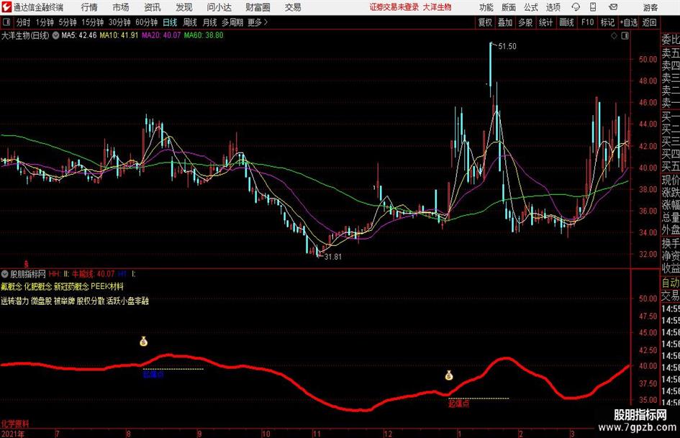Open the 画线 drawing tools
This screenshot has height=438, width=680.
pyautogui.click(x=566, y=22)
